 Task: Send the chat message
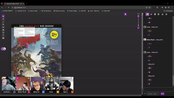coord(163,94)
